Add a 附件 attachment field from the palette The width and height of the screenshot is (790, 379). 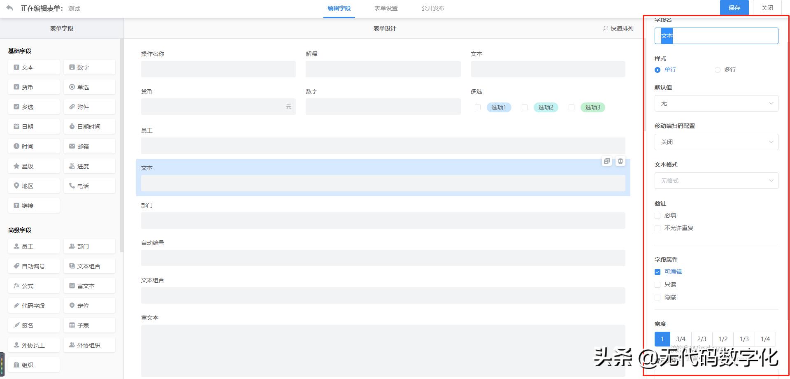[x=89, y=107]
